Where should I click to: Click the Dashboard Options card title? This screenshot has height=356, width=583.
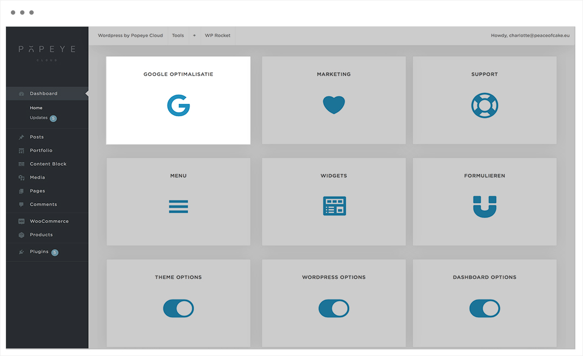485,278
